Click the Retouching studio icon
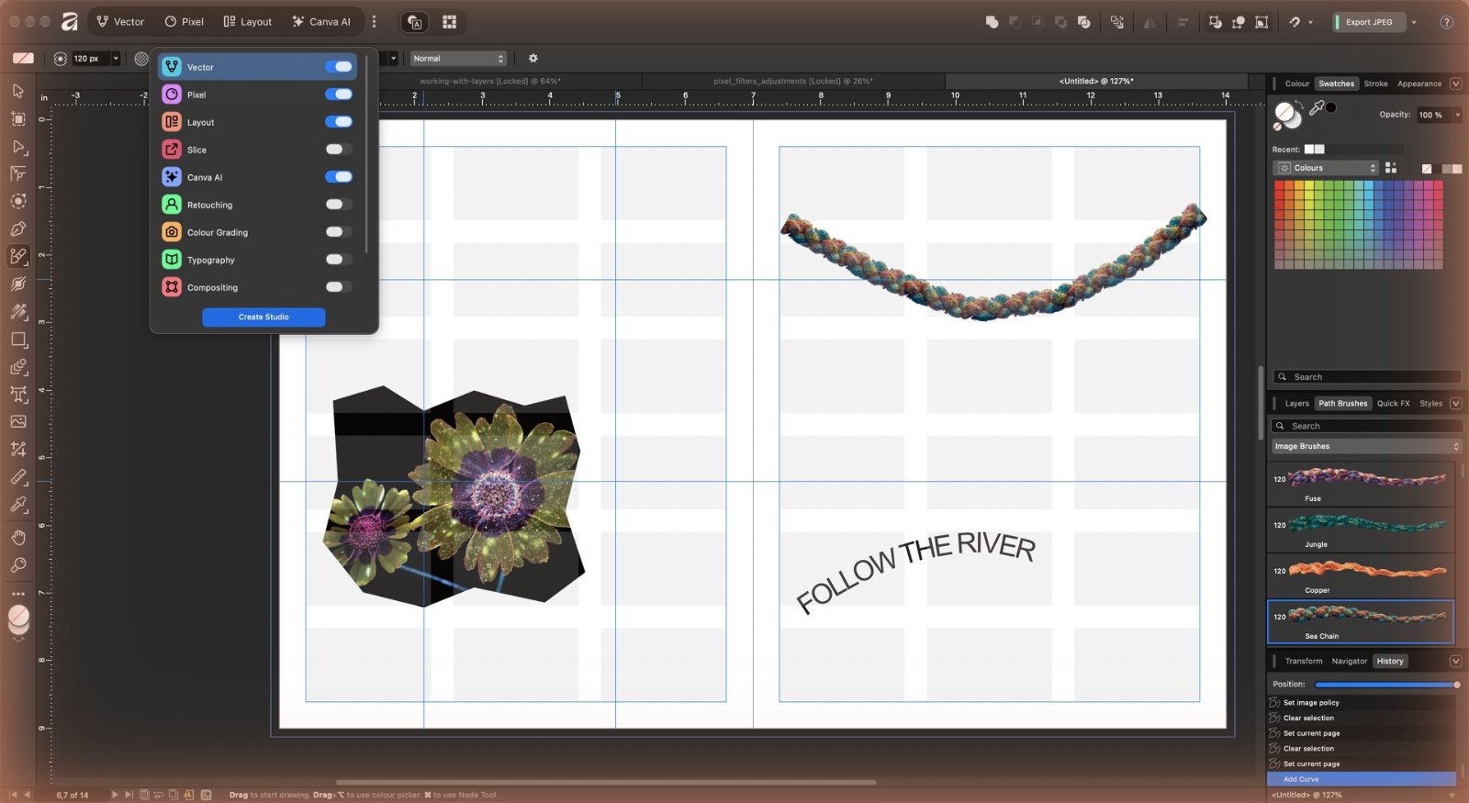This screenshot has width=1469, height=803. click(x=172, y=205)
